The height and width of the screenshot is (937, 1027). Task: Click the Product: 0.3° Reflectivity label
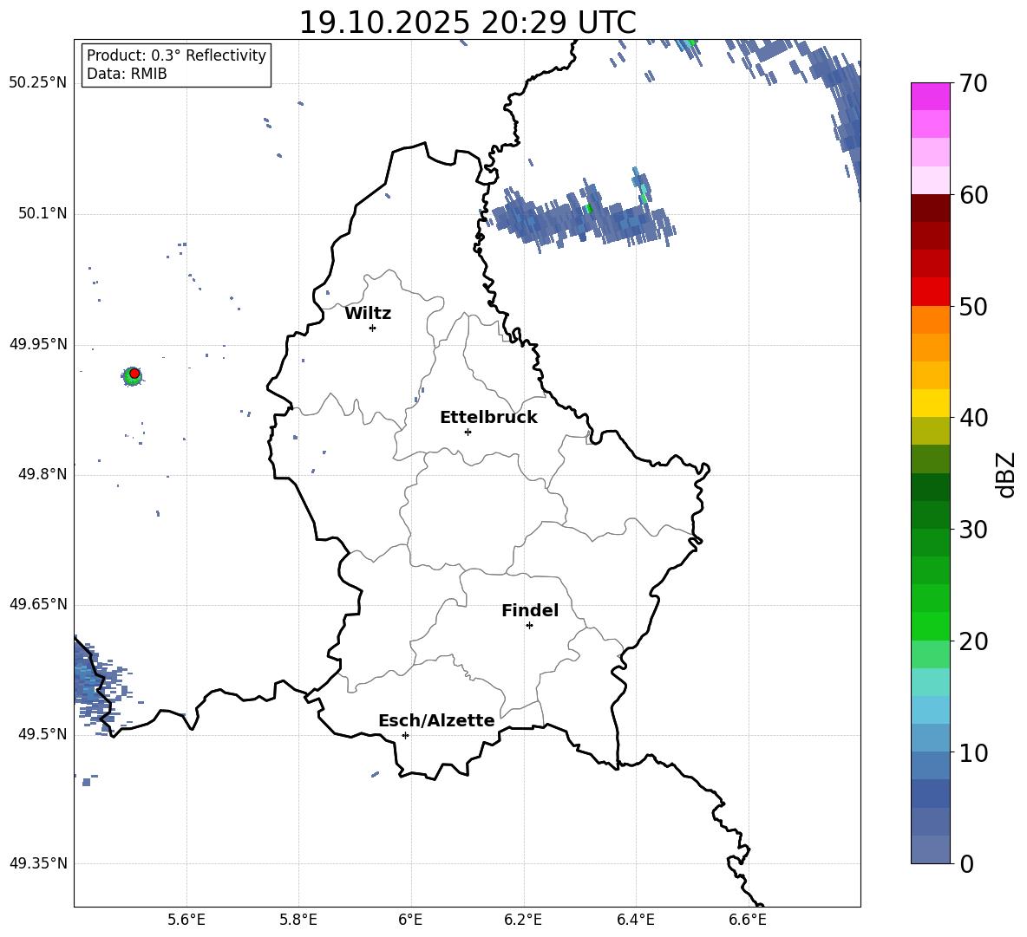tap(176, 55)
